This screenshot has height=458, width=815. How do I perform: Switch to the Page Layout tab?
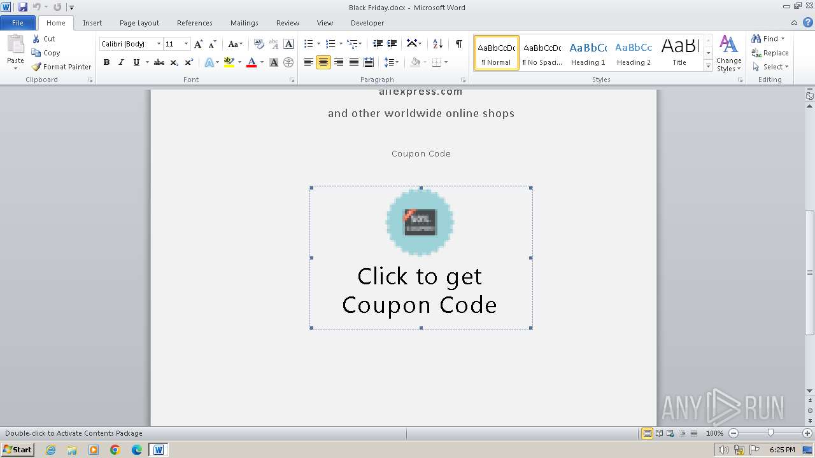[x=139, y=23]
